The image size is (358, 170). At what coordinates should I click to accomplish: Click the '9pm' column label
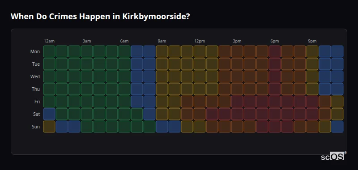coord(312,41)
